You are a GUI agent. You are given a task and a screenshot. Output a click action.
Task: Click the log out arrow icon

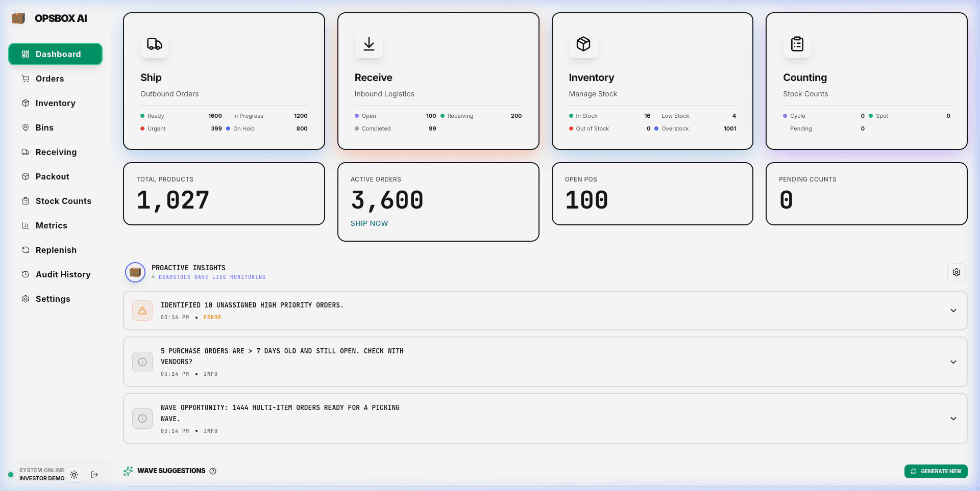point(94,475)
